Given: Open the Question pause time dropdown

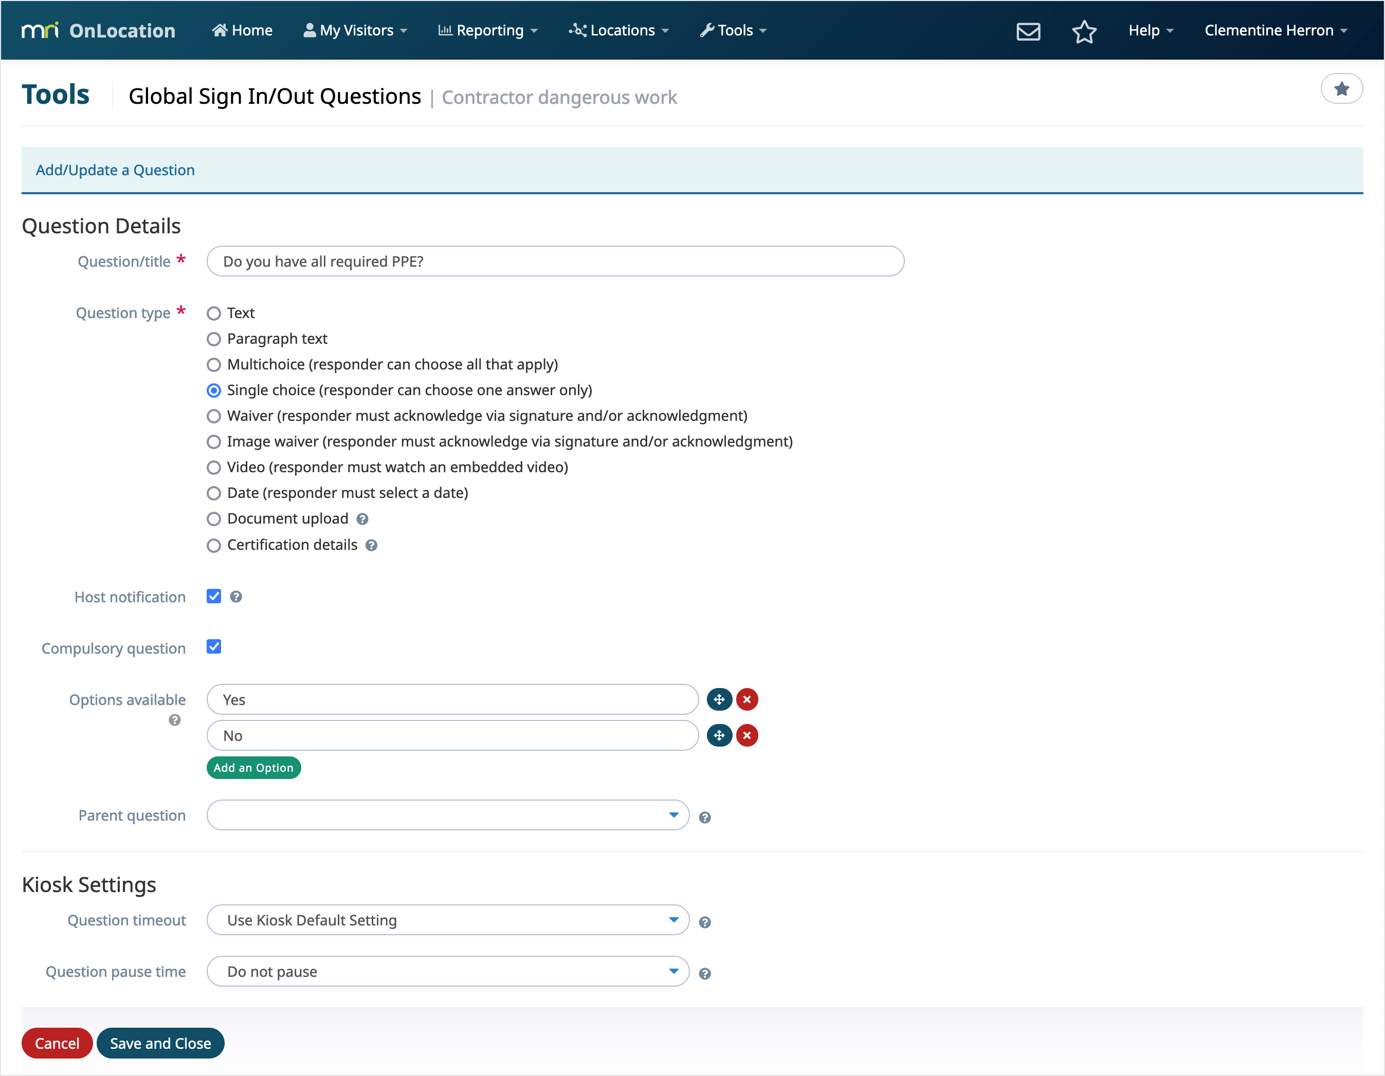Looking at the screenshot, I should click(448, 972).
